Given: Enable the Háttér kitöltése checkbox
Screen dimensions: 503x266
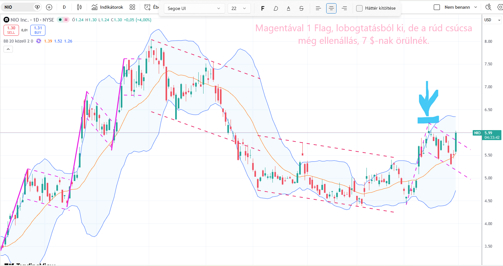Looking at the screenshot, I should 359,8.
